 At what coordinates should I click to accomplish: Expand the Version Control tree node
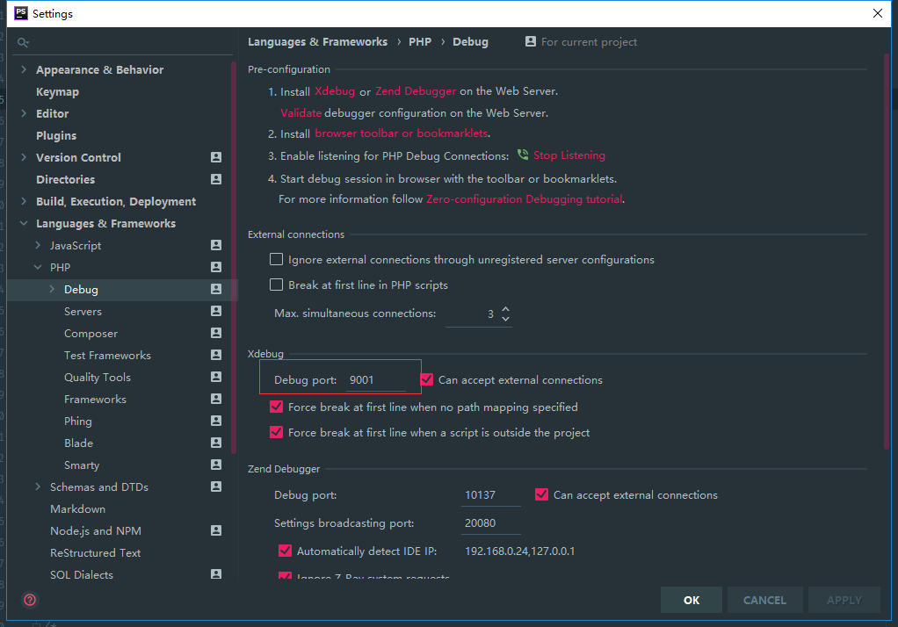pos(24,157)
